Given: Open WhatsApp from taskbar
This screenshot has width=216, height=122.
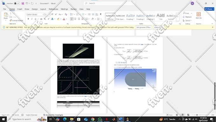Looking at the screenshot, I should click(100, 119).
